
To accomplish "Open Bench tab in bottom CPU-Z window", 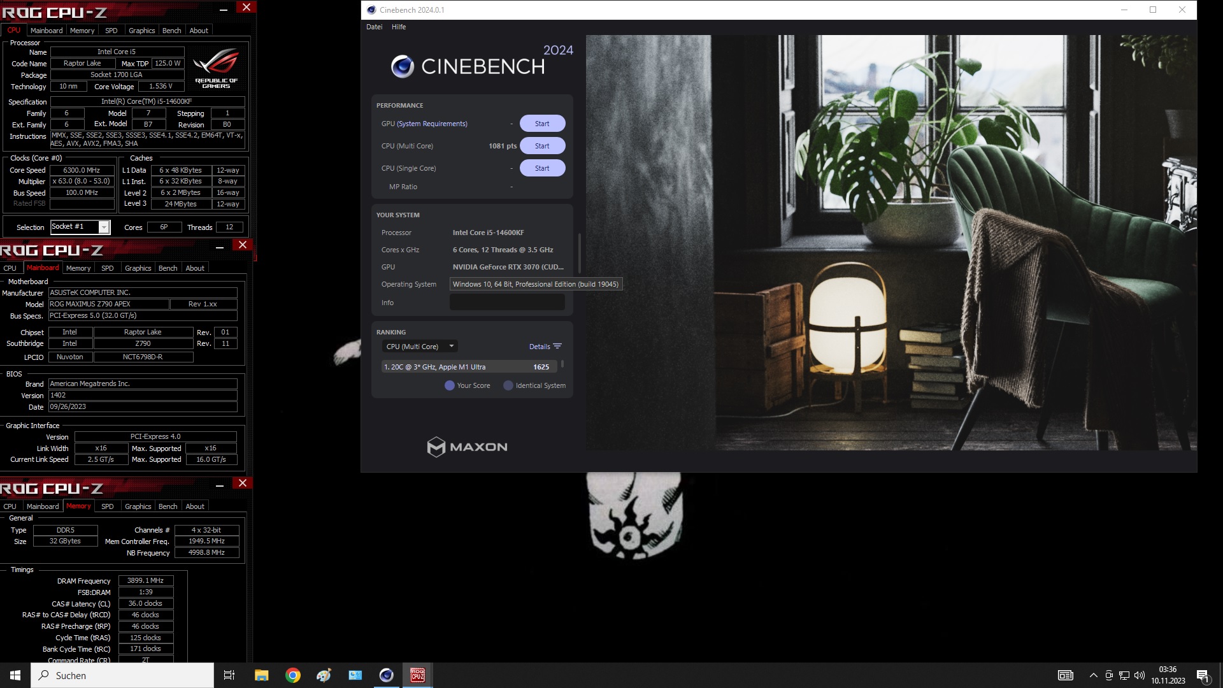I will 168,506.
